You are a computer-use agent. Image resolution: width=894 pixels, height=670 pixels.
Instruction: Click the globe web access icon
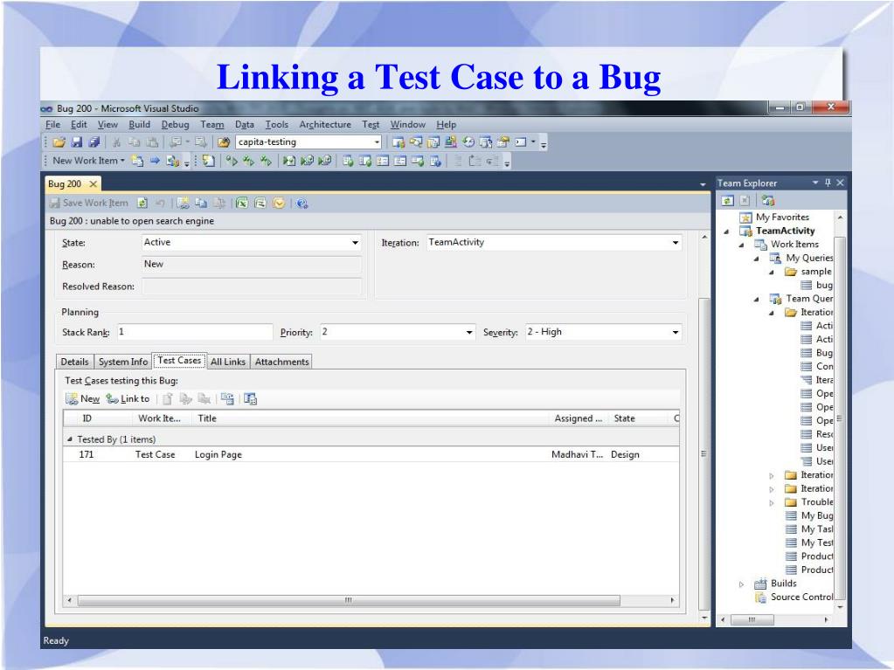tap(302, 203)
